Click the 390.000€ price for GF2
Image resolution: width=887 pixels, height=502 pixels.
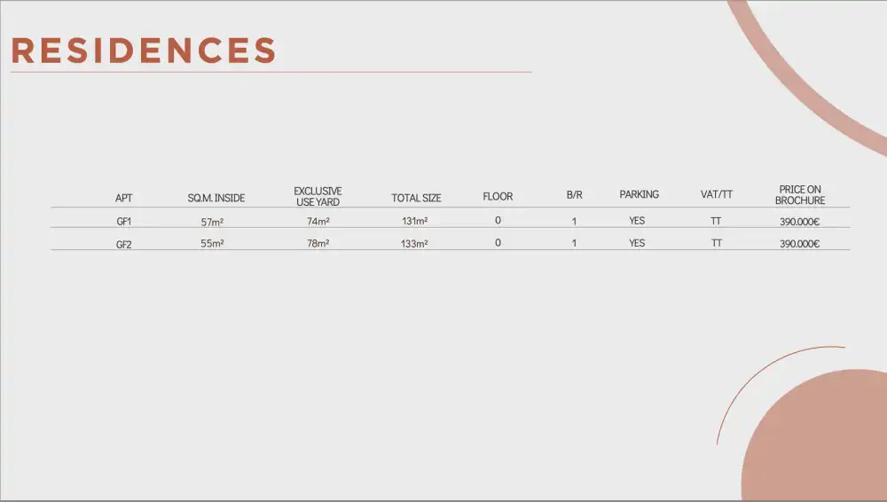pos(799,244)
